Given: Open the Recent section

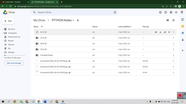Looking at the screenshot, I should [11, 41].
